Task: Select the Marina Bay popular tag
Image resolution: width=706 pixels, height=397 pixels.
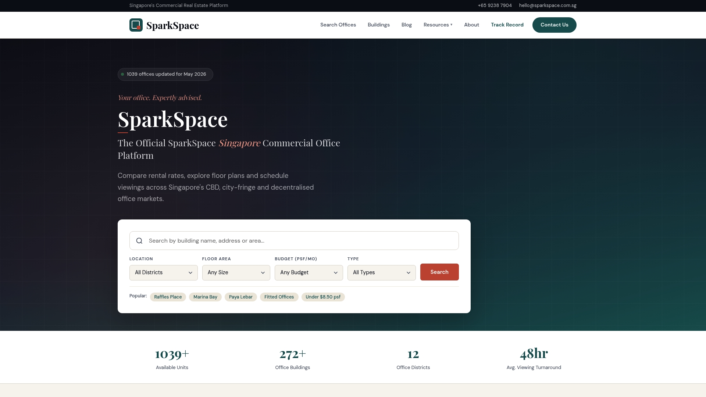Action: tap(205, 297)
